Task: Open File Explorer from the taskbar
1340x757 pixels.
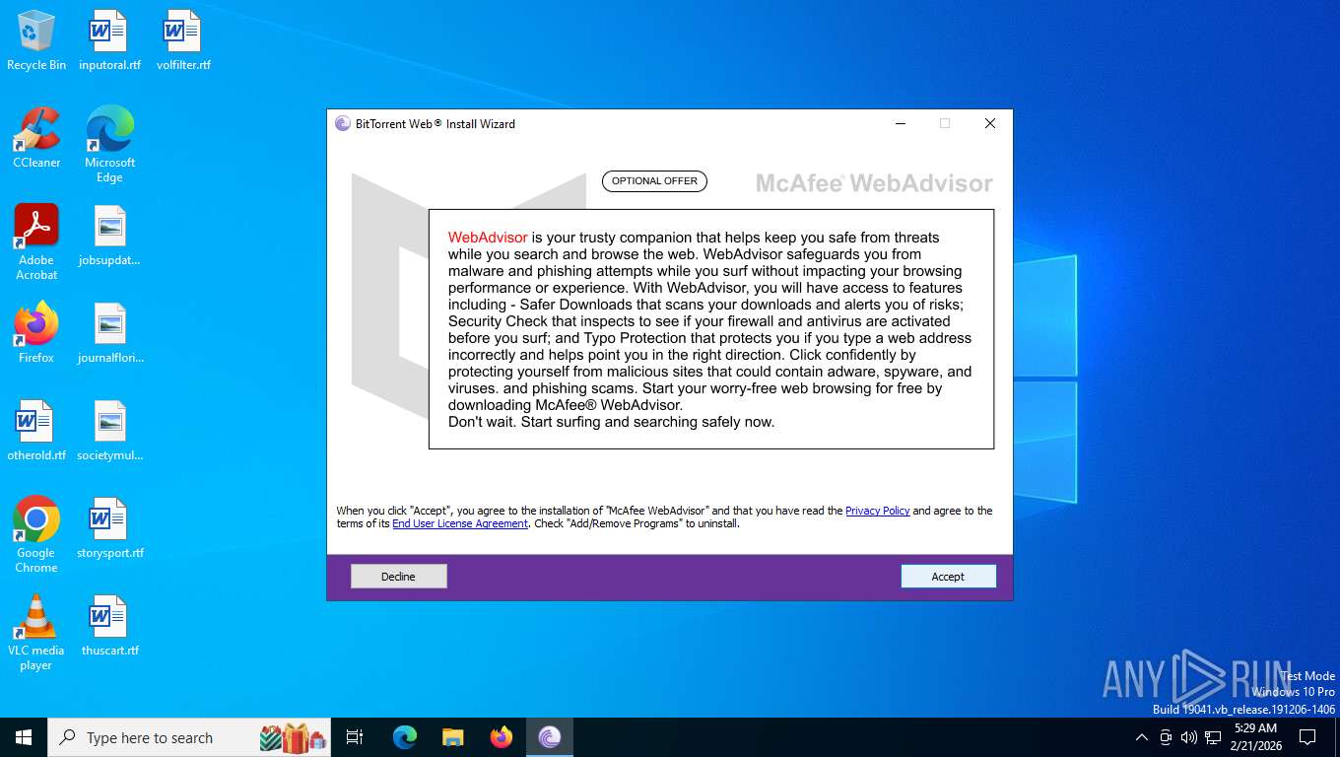Action: [x=453, y=737]
